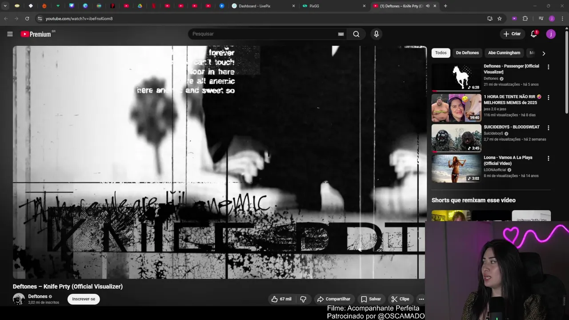Screen dimensions: 569x320
Task: Open the YouTube guide hamburger menu
Action: [x=10, y=34]
